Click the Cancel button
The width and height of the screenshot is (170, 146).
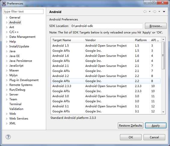tap(154, 137)
